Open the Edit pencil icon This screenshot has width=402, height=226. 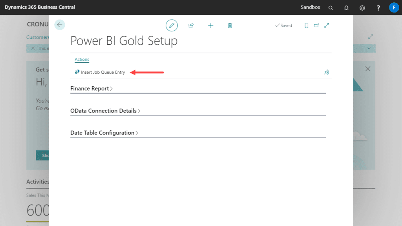pyautogui.click(x=172, y=25)
